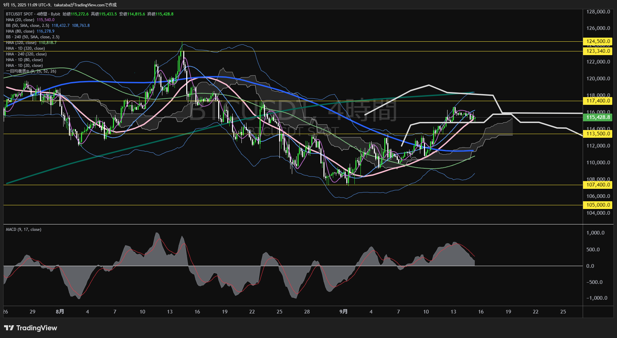Screen dimensions: 617x338
Task: Click the green 115,428.8 current price label
Action: (598, 117)
